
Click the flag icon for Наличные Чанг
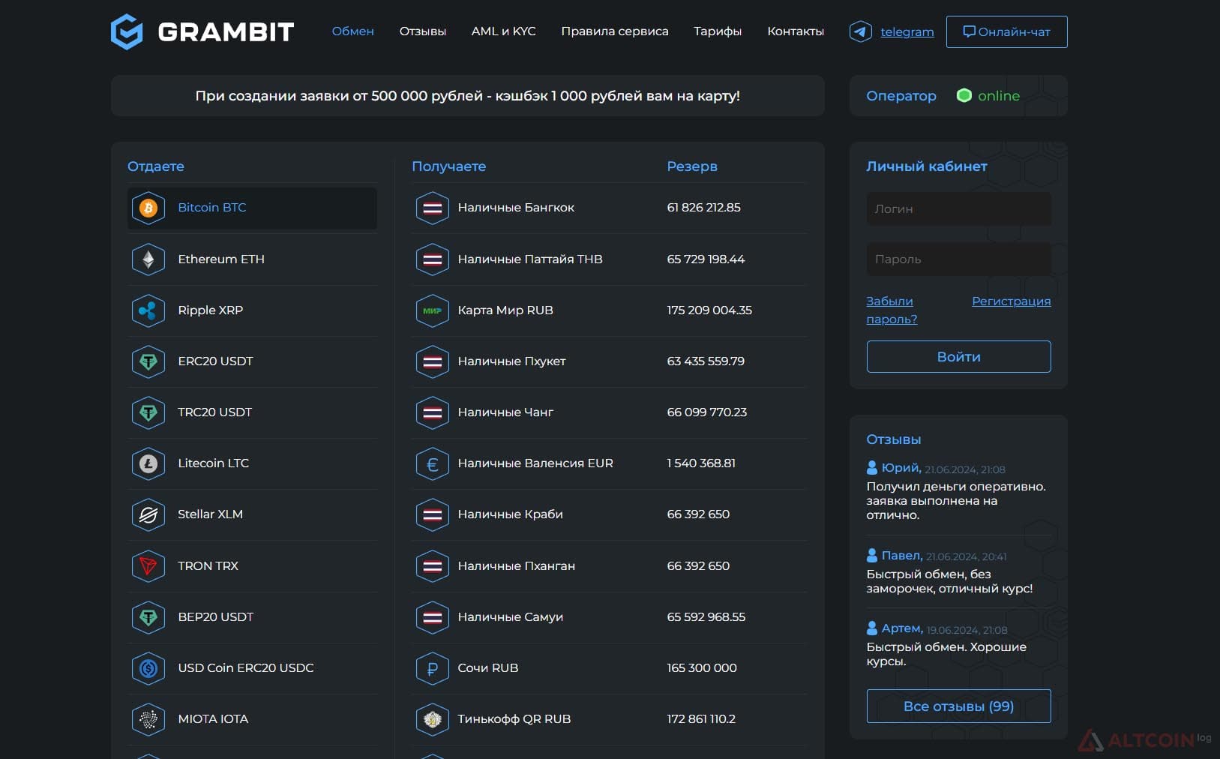coord(433,412)
